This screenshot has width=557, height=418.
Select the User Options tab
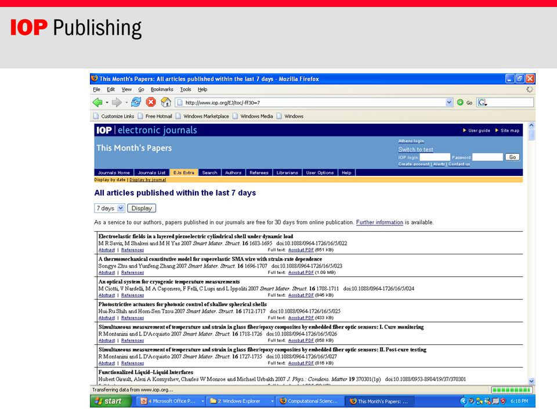[x=320, y=173]
